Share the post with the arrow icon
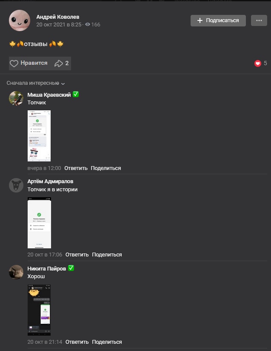271x351 pixels. tap(62, 63)
